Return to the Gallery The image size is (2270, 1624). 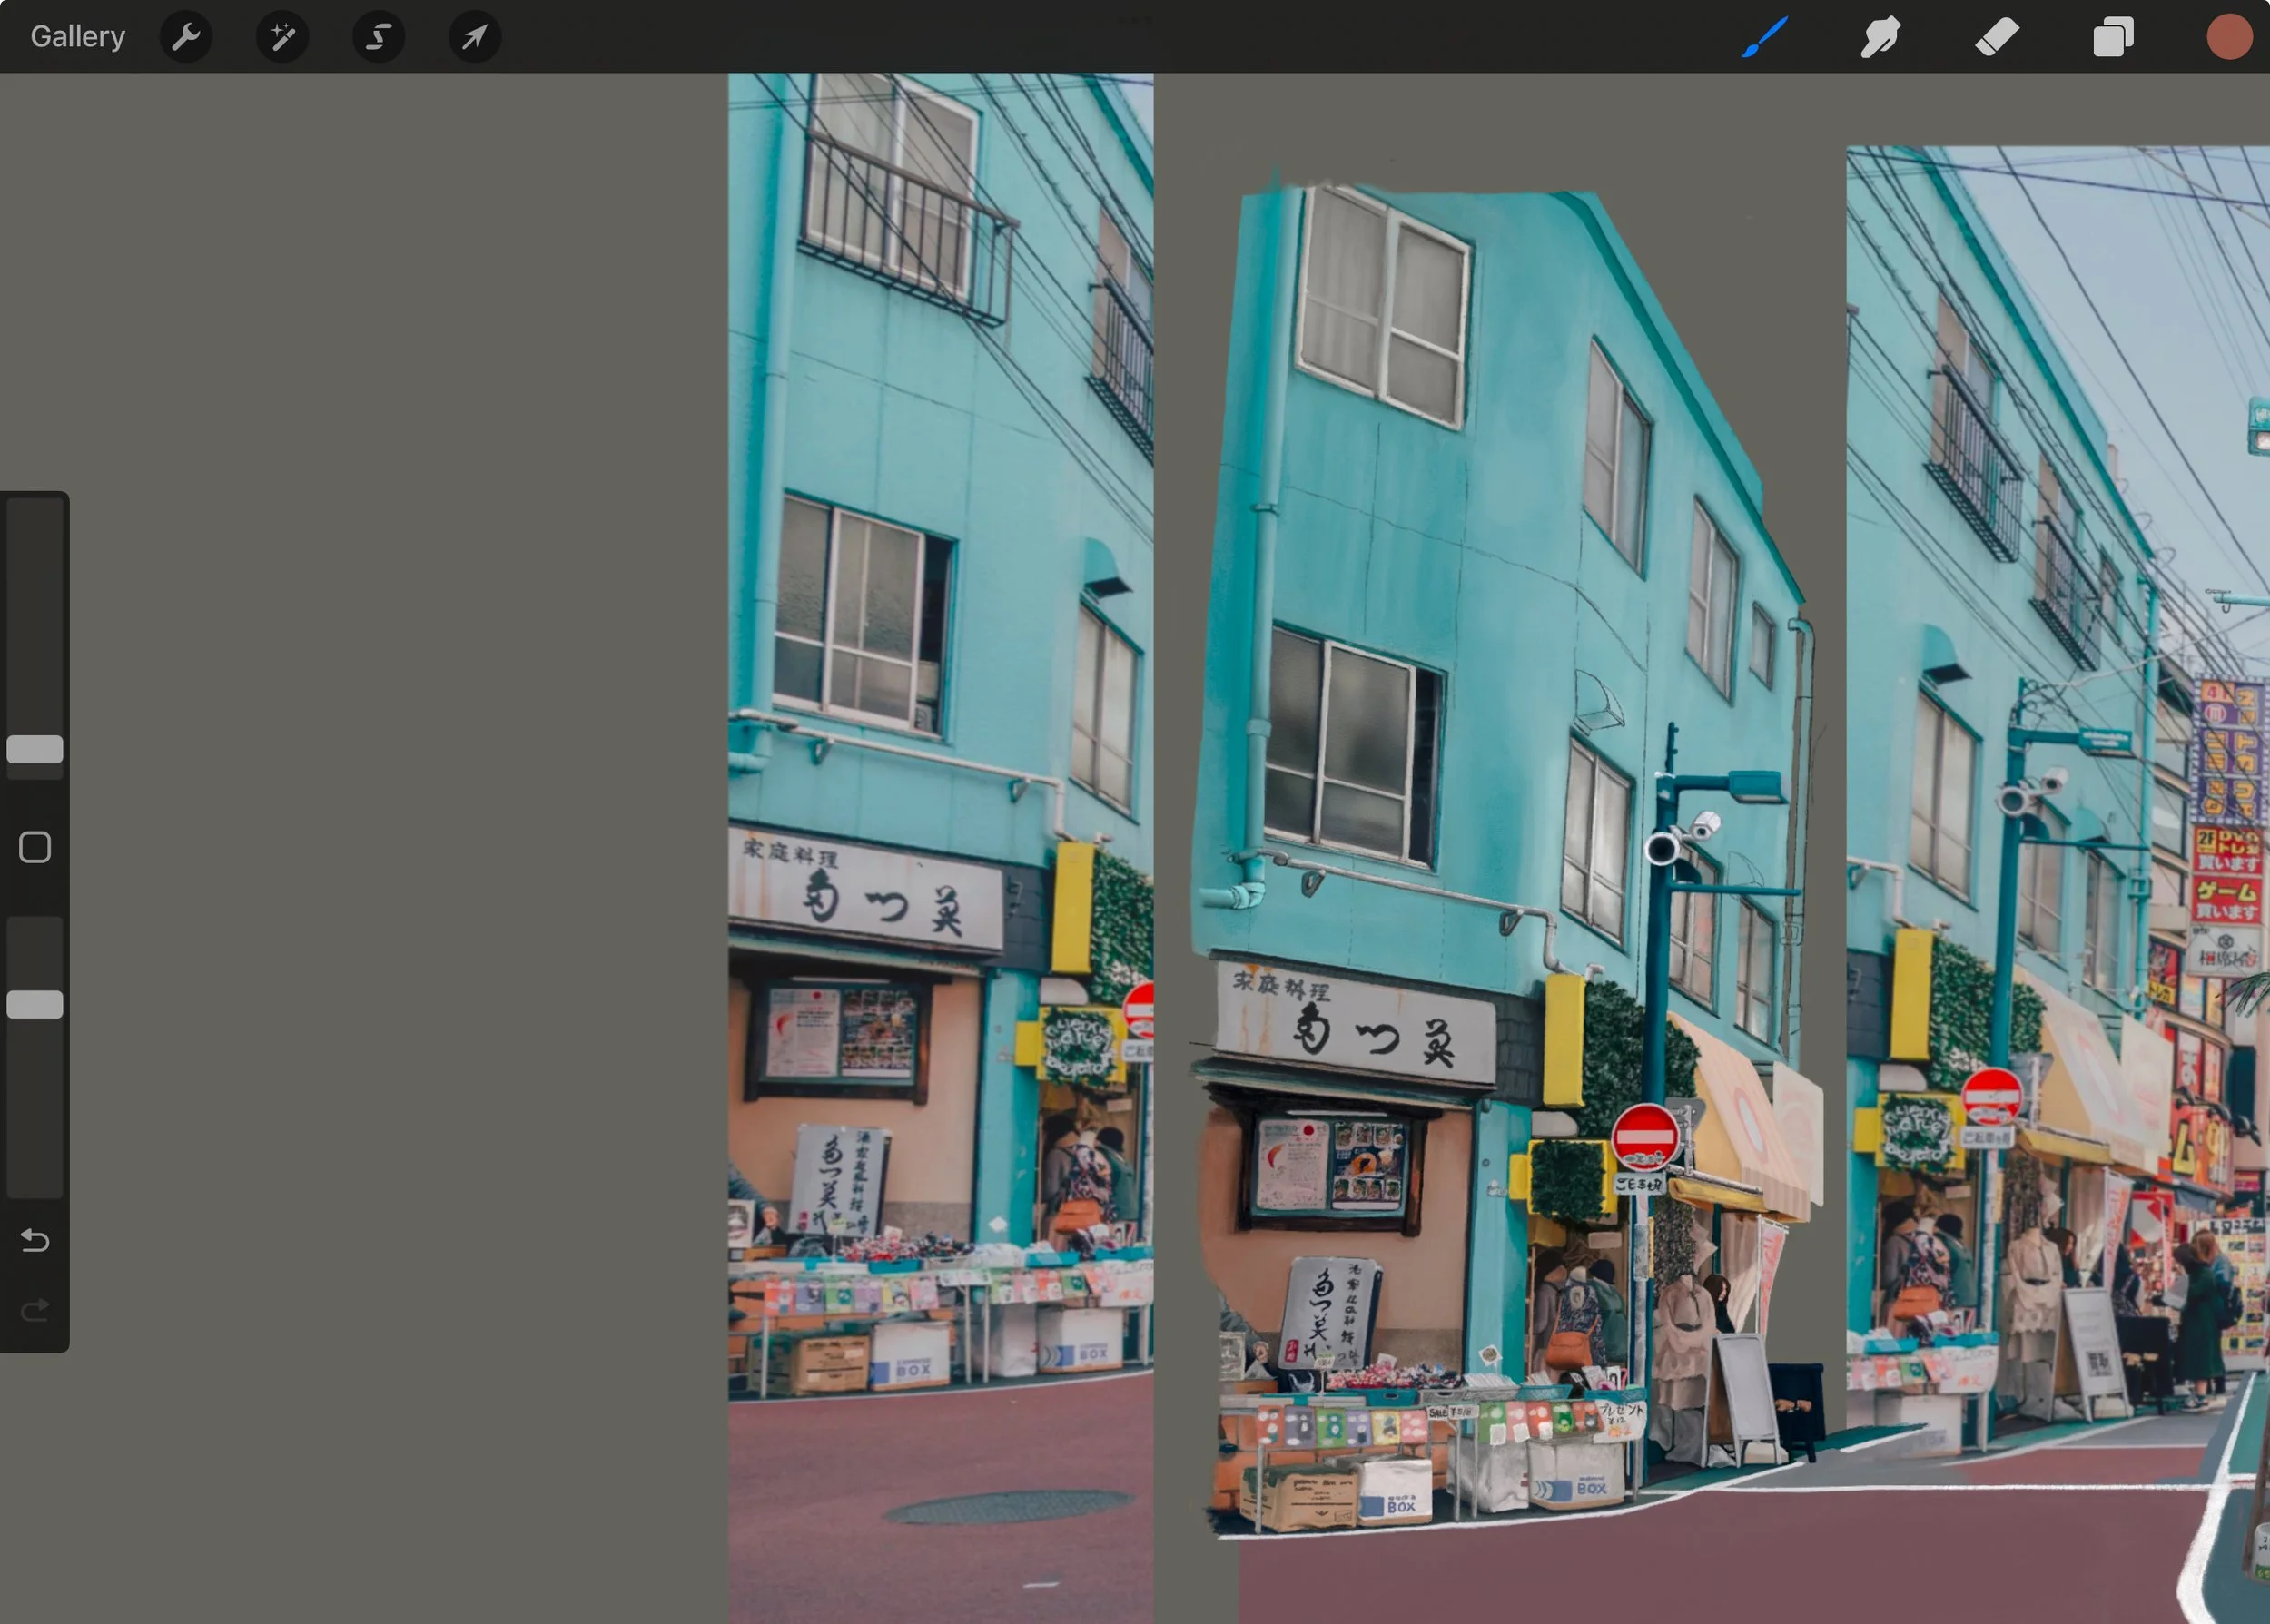click(78, 37)
